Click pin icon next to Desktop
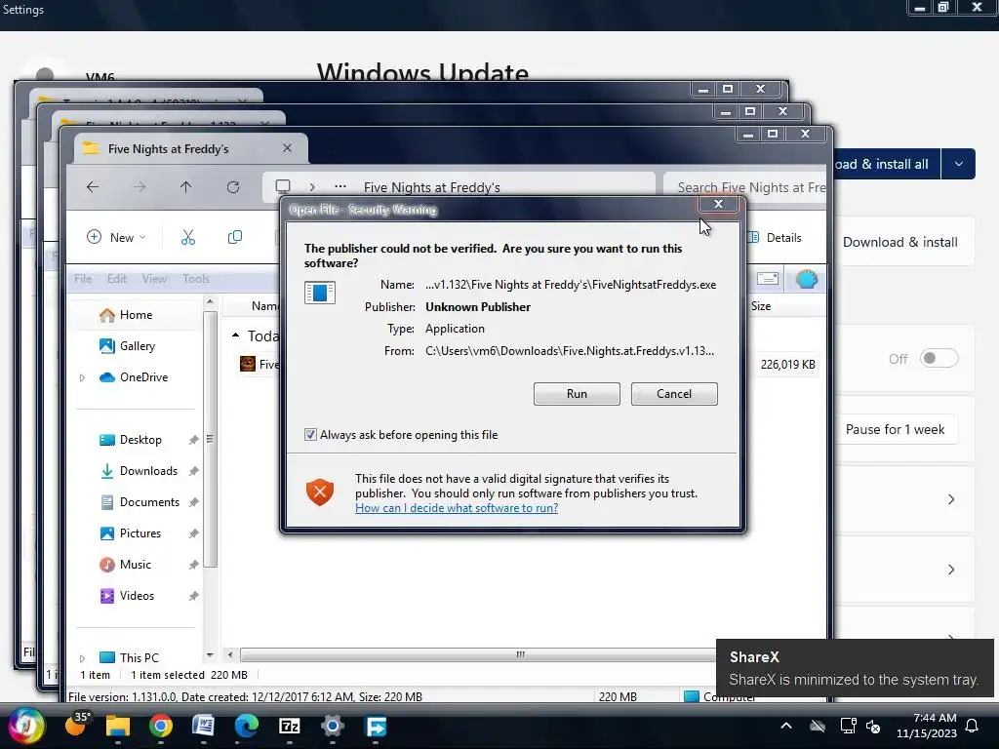The image size is (999, 749). click(194, 440)
